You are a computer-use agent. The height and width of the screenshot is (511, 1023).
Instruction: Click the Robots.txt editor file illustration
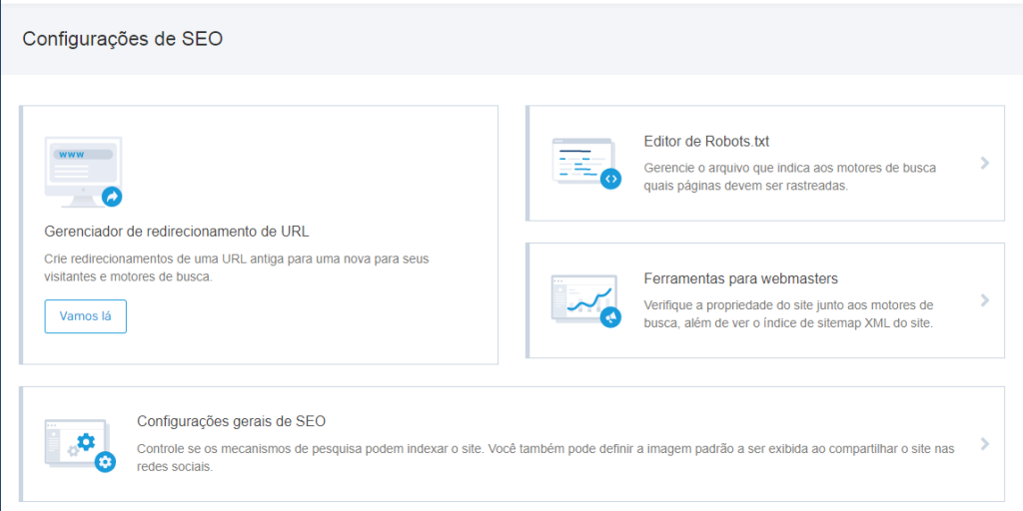pos(579,160)
